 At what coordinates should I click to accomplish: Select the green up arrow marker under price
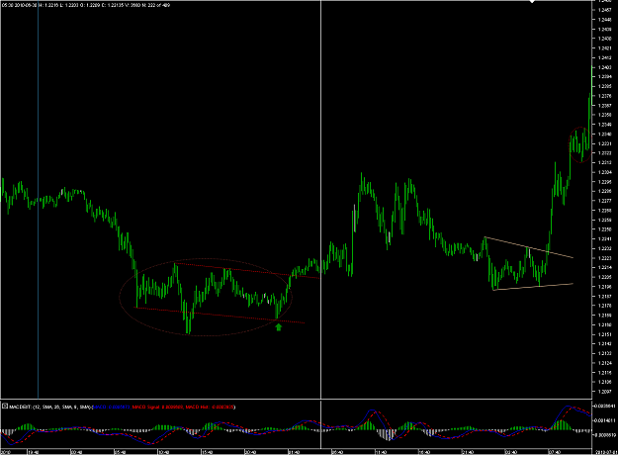coord(279,326)
